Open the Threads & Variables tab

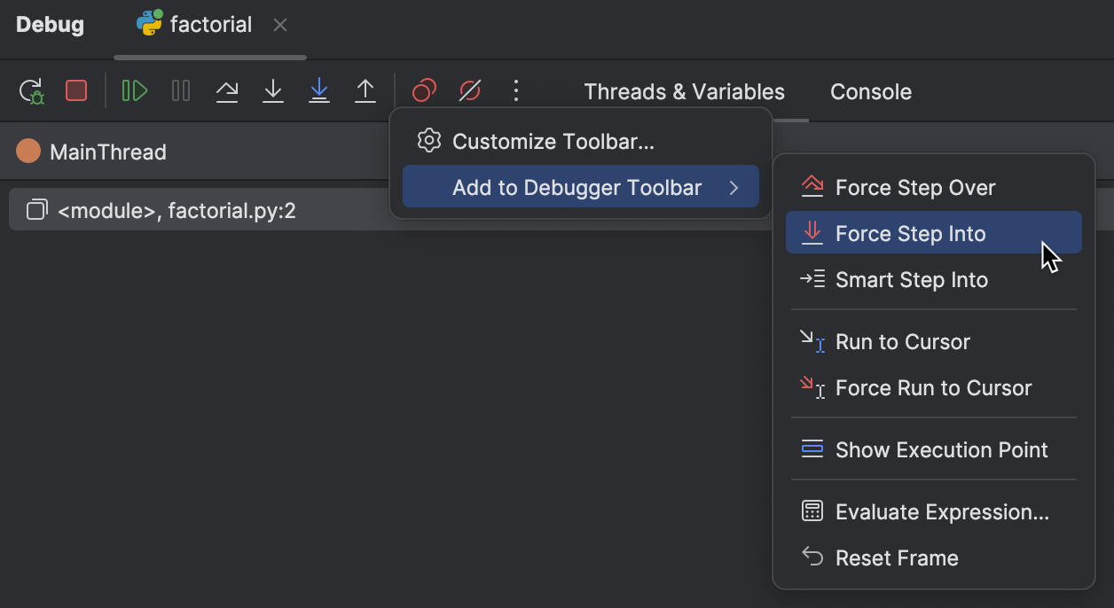pos(683,91)
